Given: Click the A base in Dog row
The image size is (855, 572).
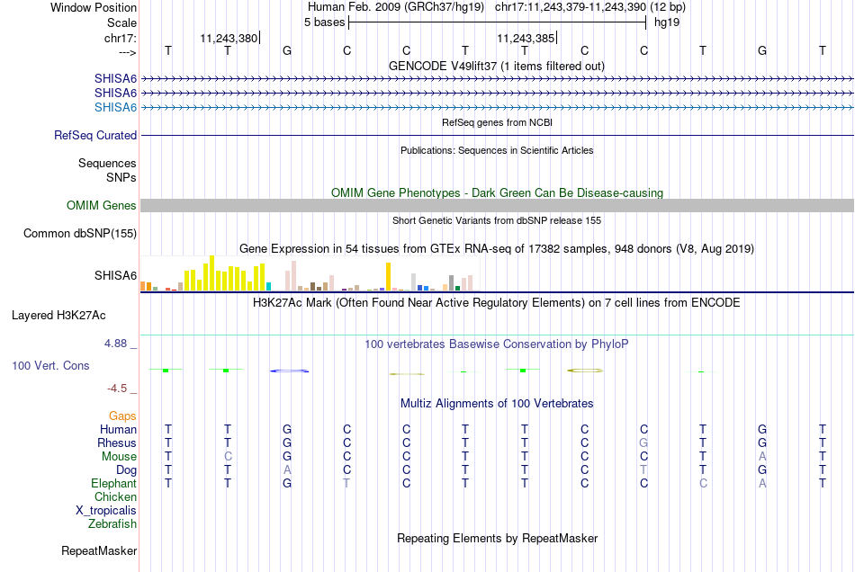Looking at the screenshot, I should [x=287, y=469].
